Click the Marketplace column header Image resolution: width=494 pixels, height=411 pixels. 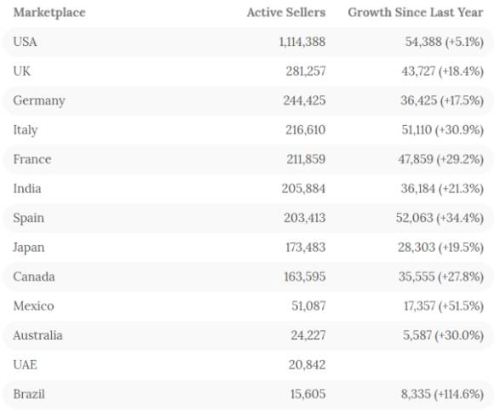49,13
